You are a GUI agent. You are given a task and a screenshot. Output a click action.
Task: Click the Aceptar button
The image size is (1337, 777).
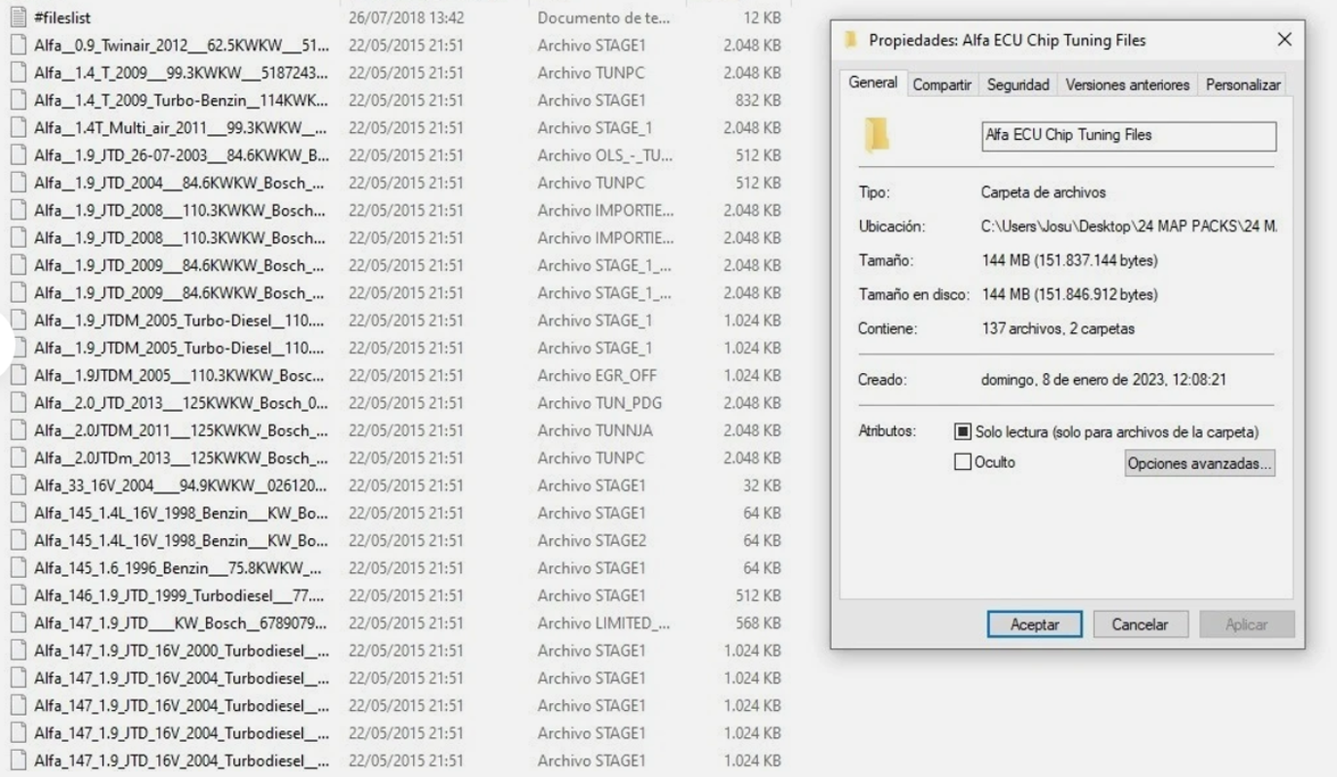(x=1034, y=625)
